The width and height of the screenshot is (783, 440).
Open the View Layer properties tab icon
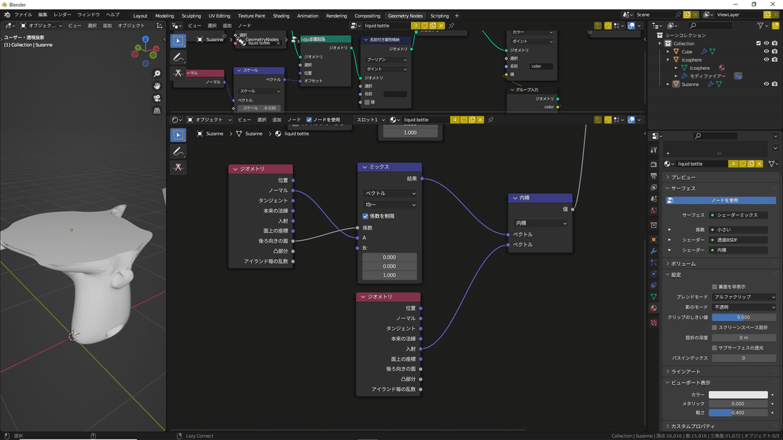click(x=654, y=188)
